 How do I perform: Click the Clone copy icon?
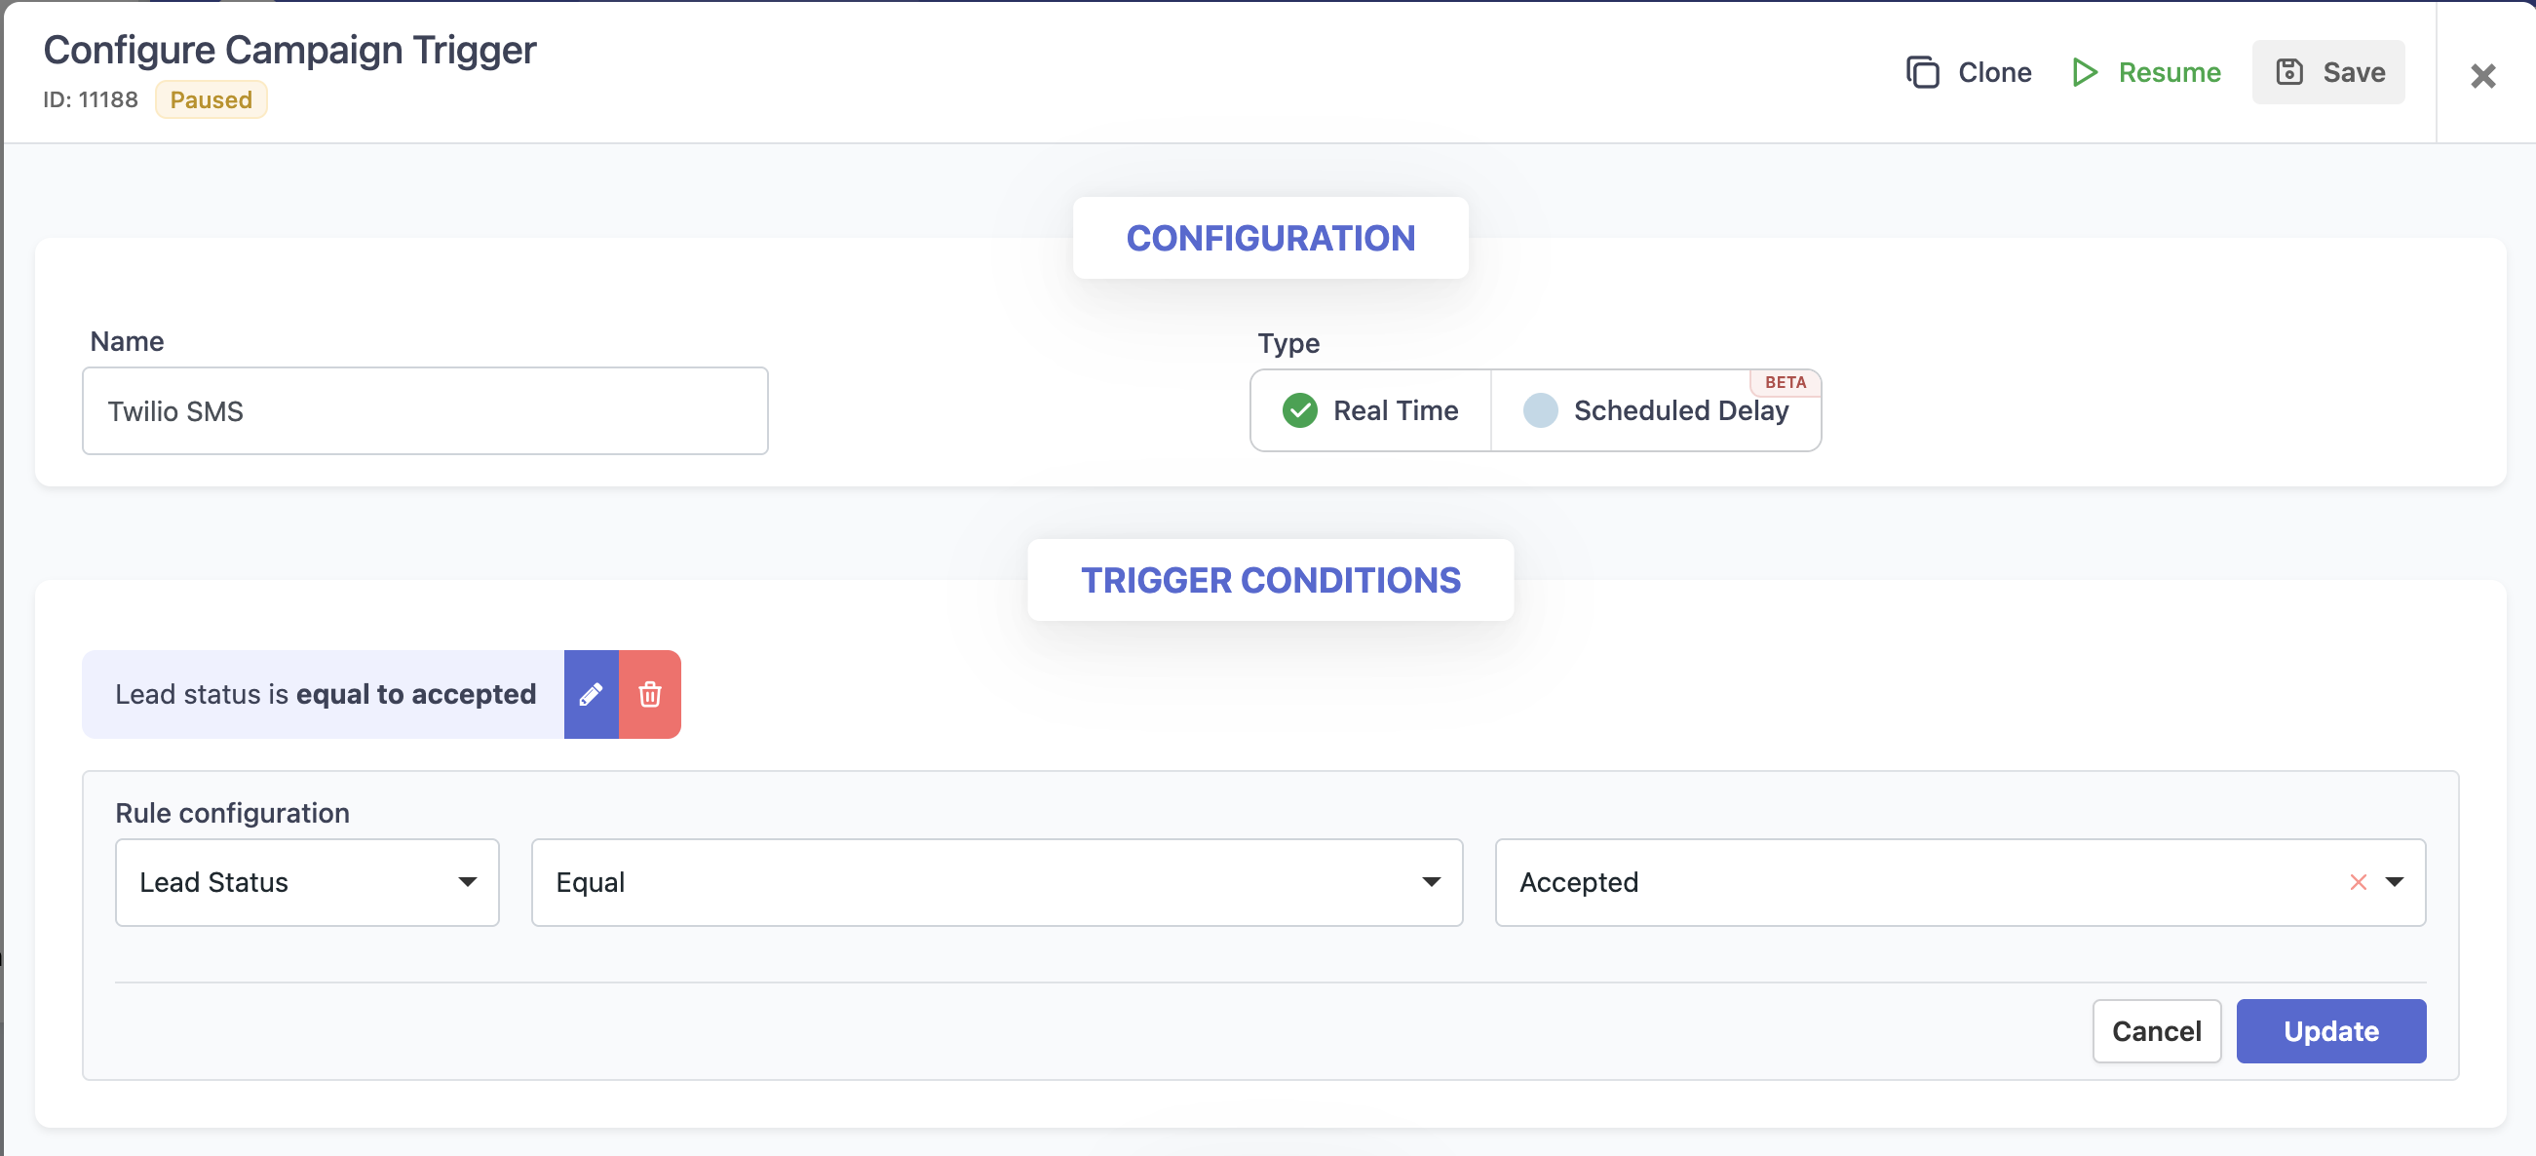tap(1922, 72)
